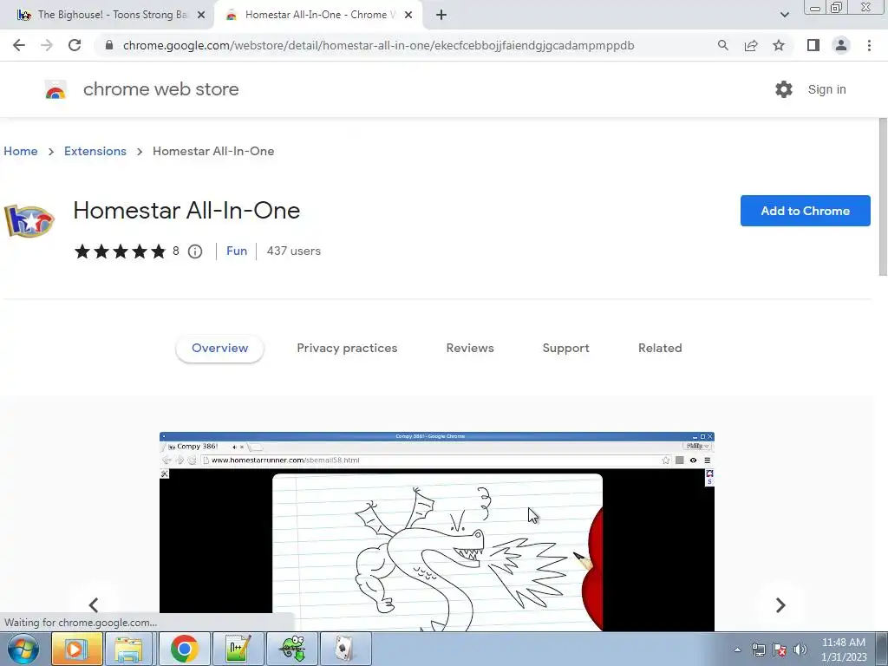Open file explorer folder in taskbar
The image size is (888, 666).
128,649
